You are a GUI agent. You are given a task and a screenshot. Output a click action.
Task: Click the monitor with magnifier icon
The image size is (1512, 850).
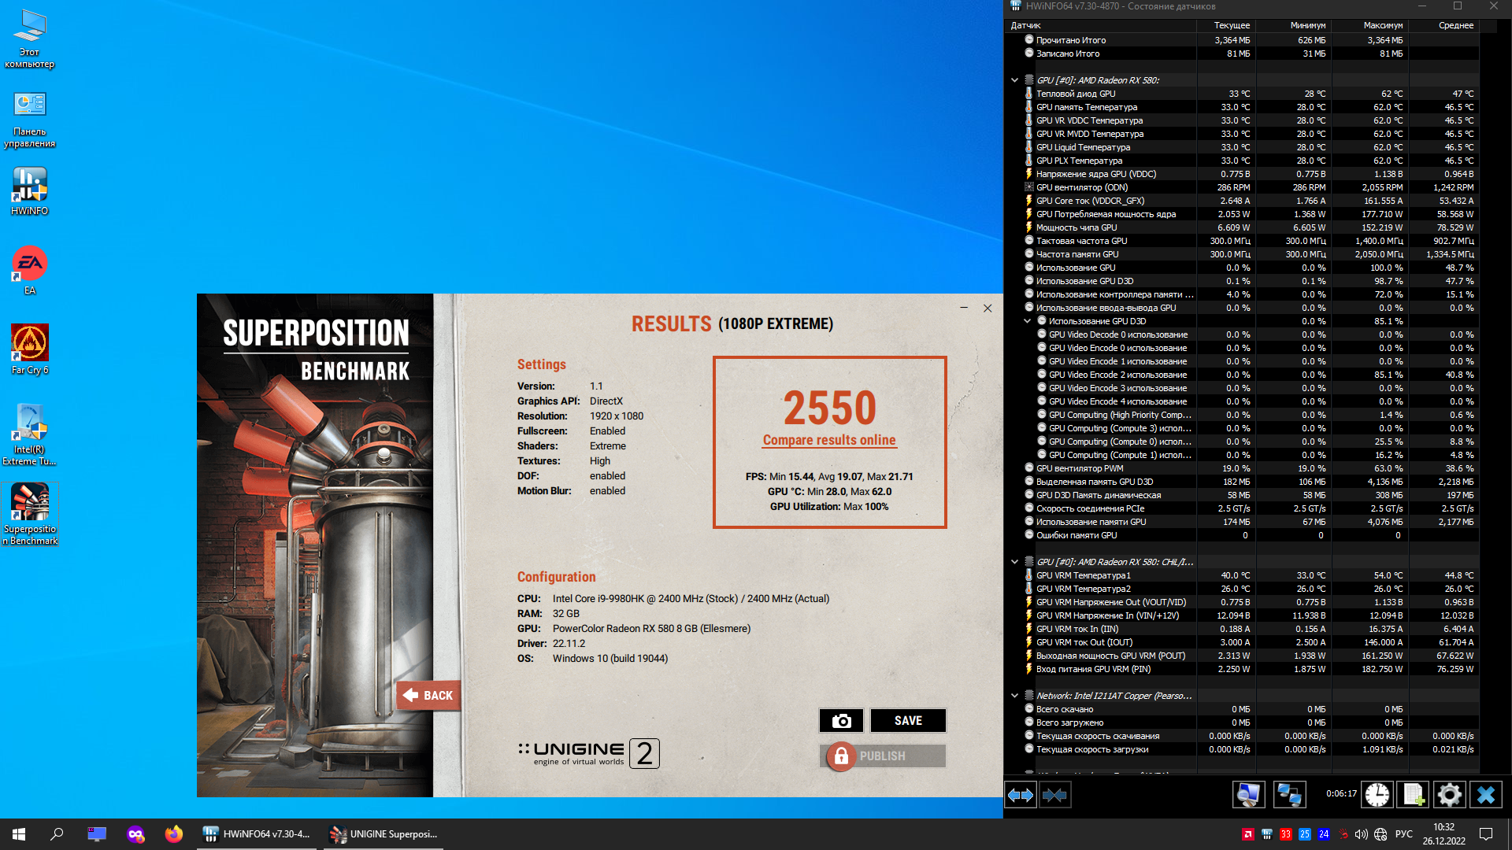(x=1248, y=795)
